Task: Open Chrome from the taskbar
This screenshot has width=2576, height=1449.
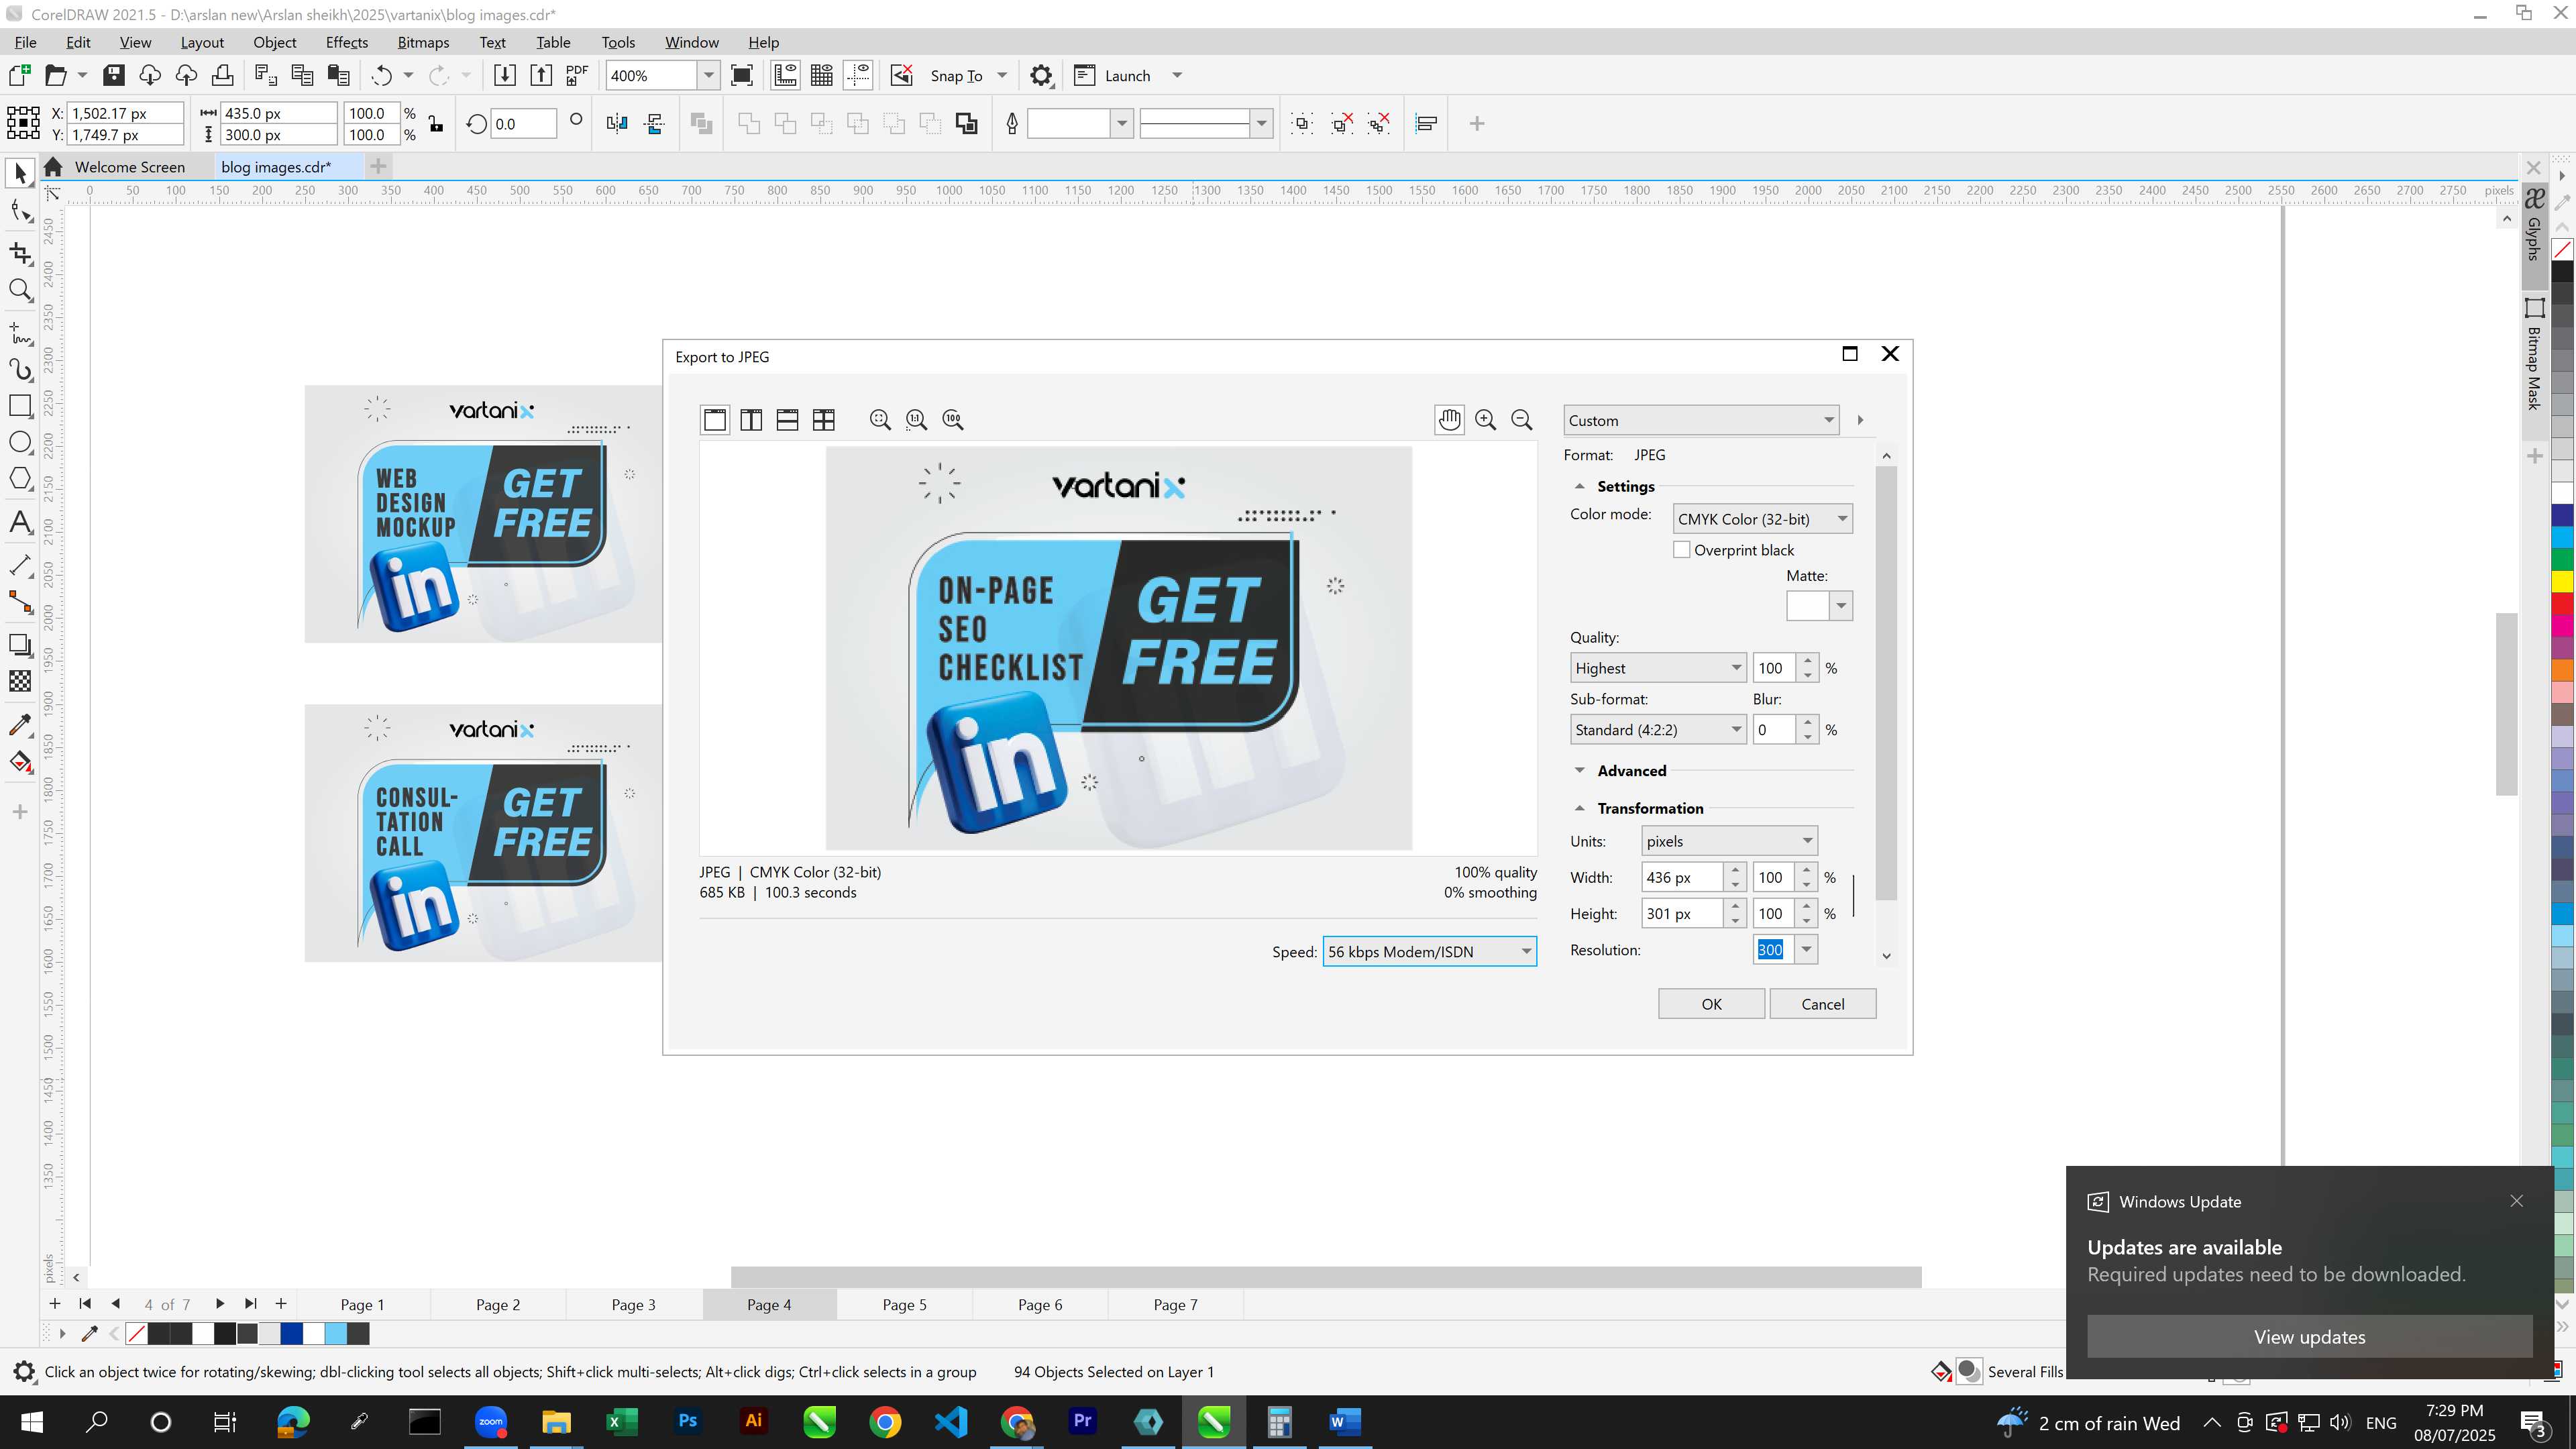Action: point(885,1422)
